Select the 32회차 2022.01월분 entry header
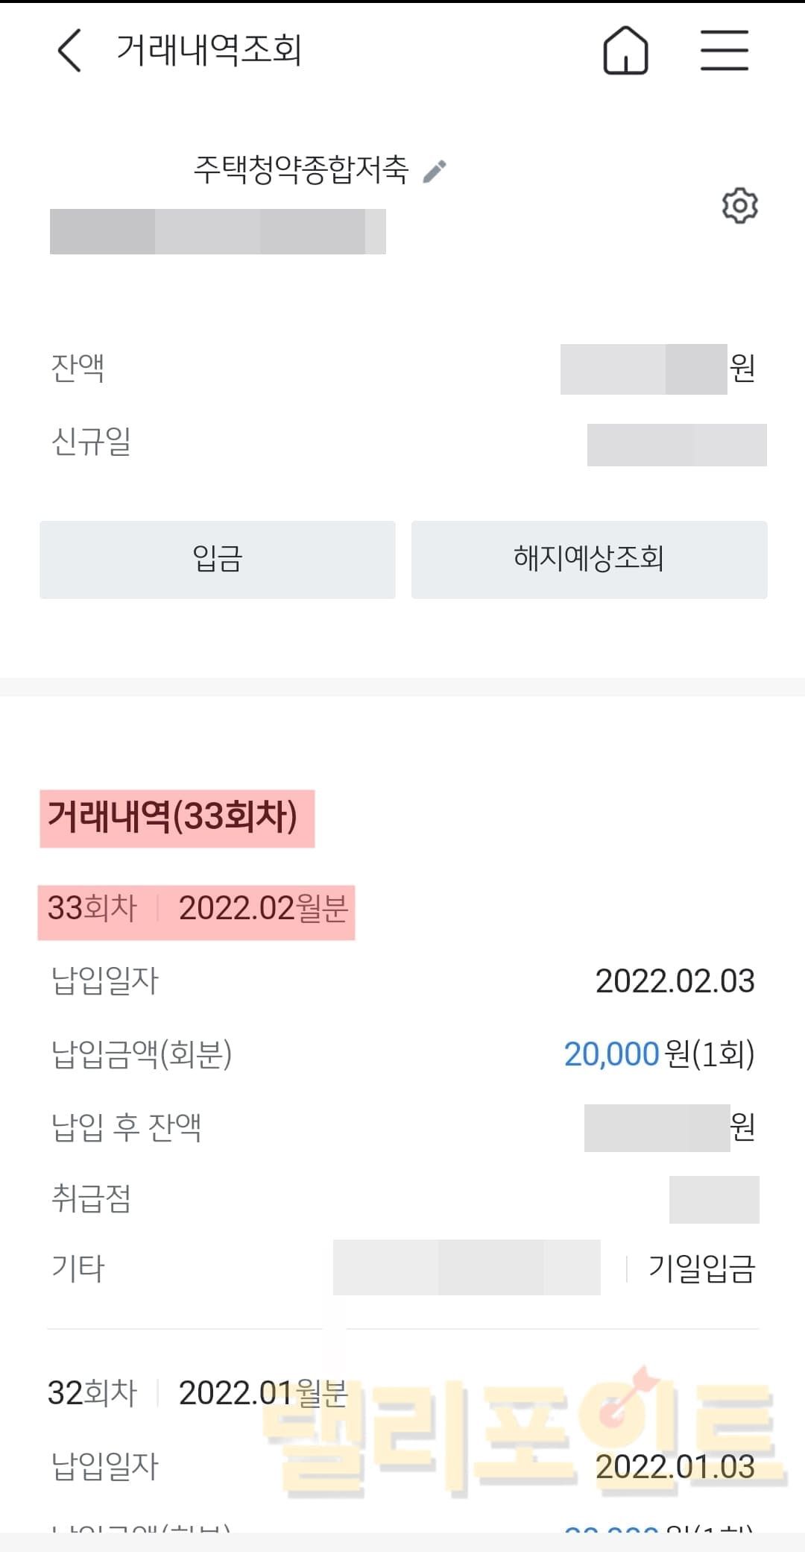Image resolution: width=805 pixels, height=1552 pixels. click(x=197, y=1393)
